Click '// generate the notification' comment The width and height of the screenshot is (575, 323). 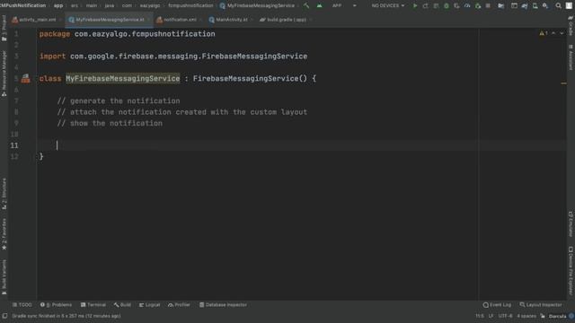119,101
